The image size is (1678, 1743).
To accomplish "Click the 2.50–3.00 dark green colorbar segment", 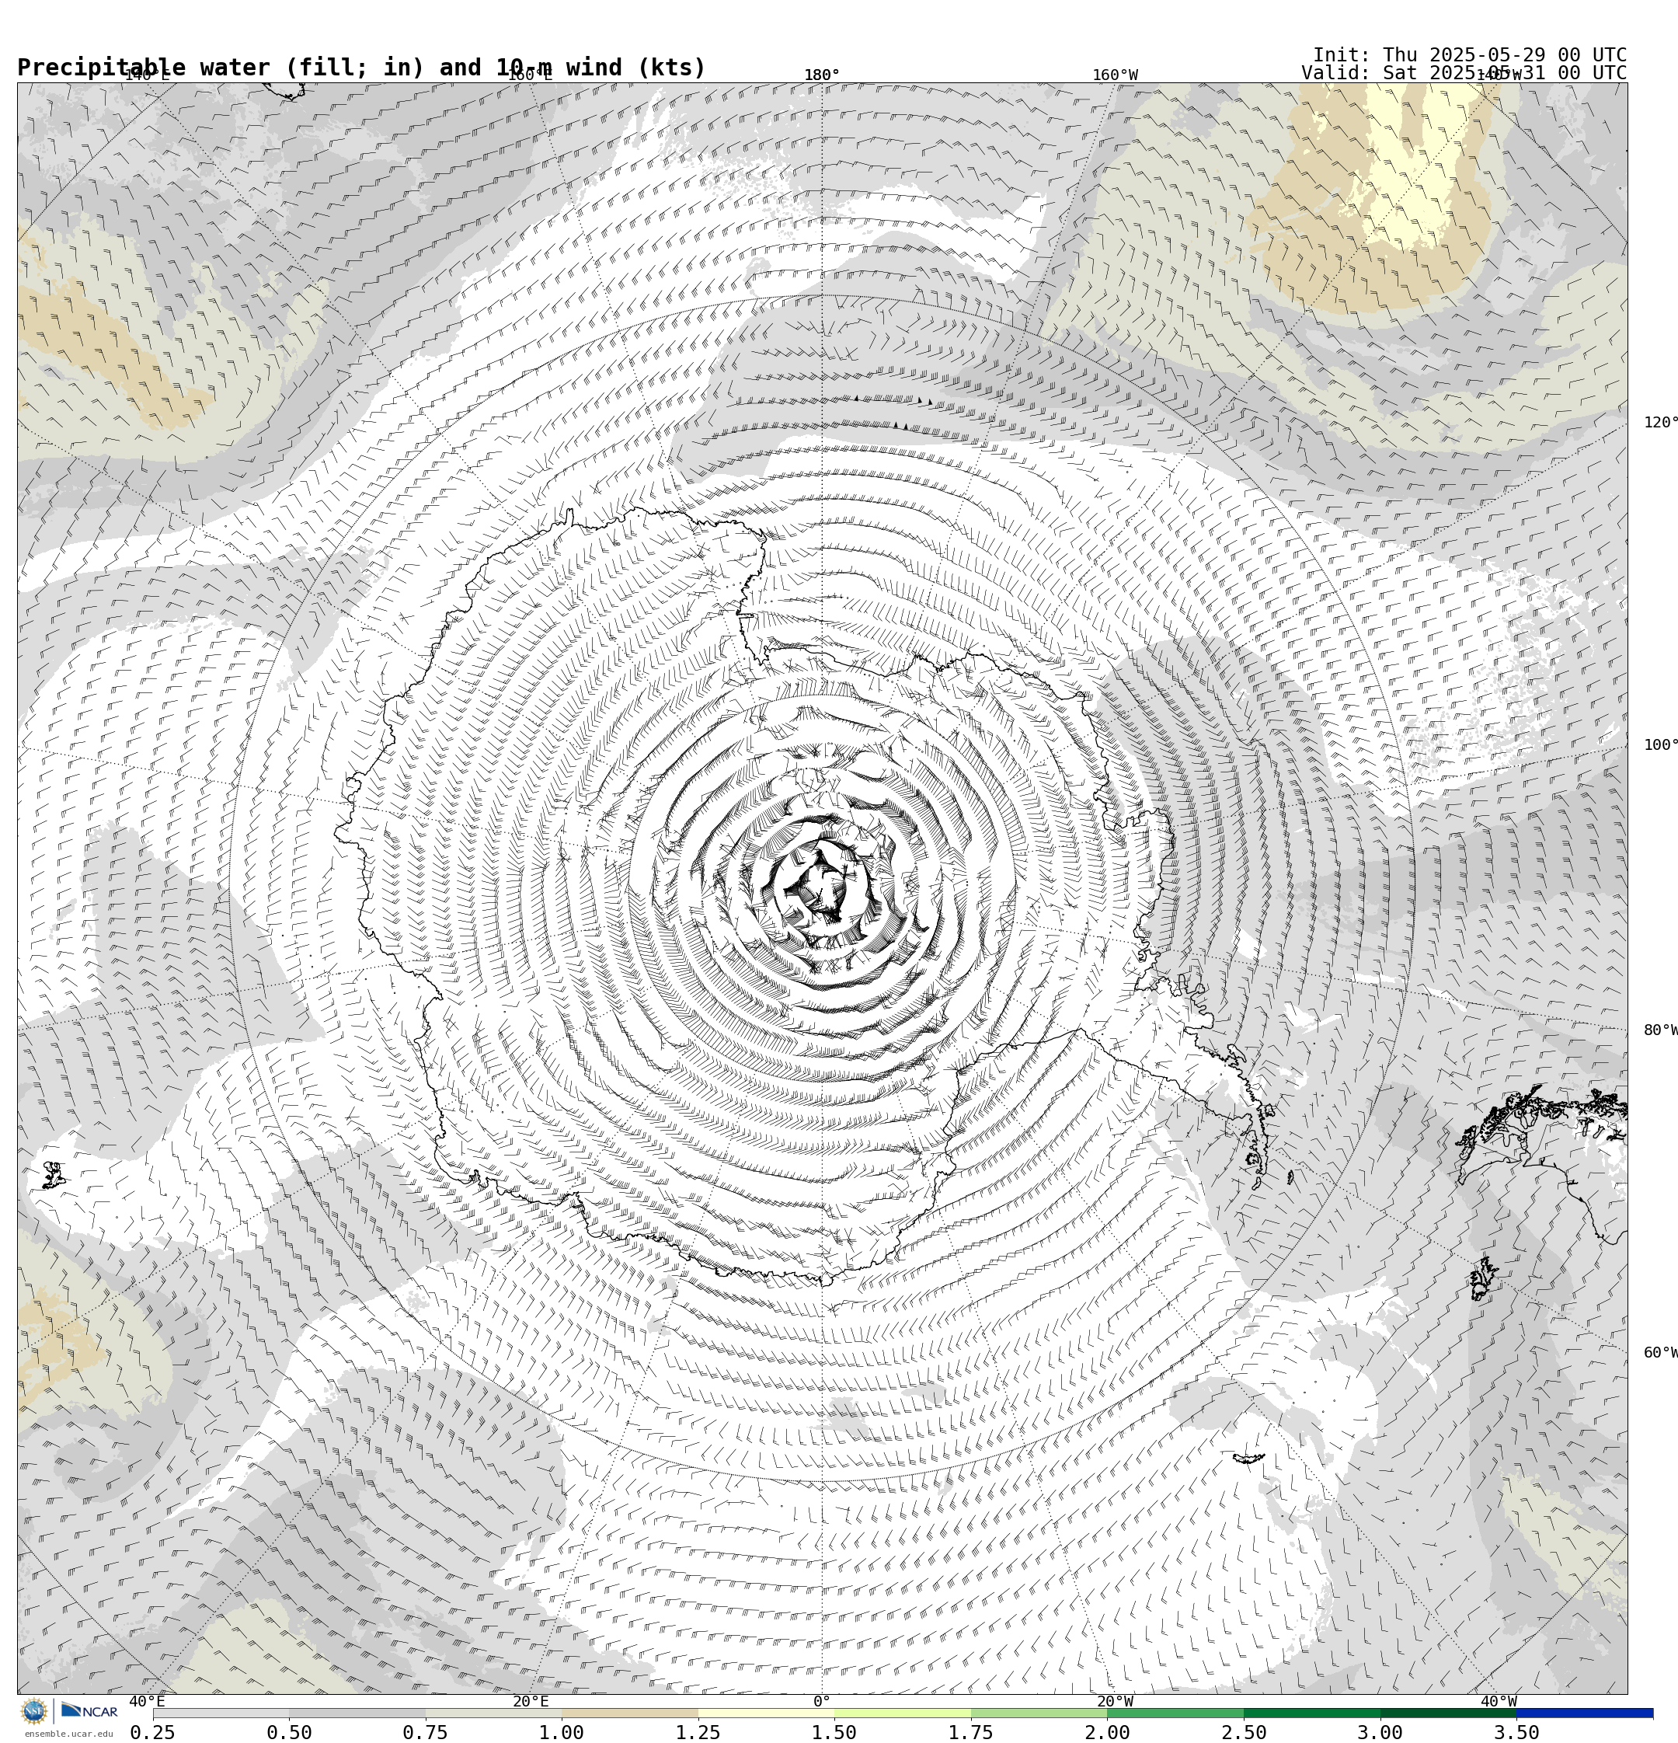I will pyautogui.click(x=1311, y=1713).
